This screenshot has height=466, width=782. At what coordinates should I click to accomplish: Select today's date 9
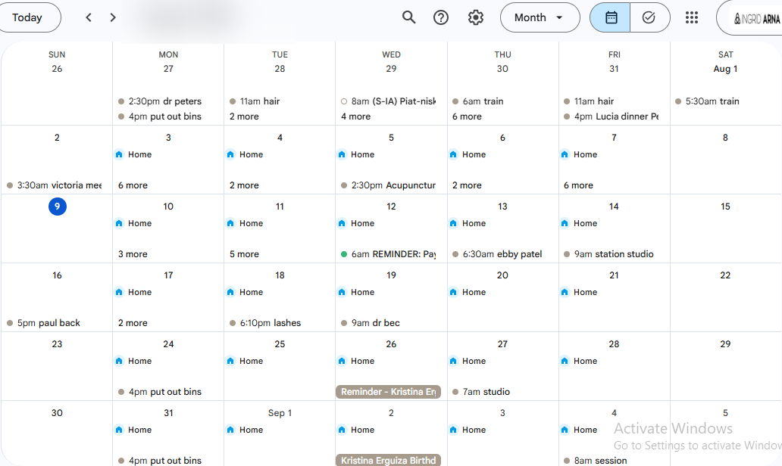coord(58,206)
